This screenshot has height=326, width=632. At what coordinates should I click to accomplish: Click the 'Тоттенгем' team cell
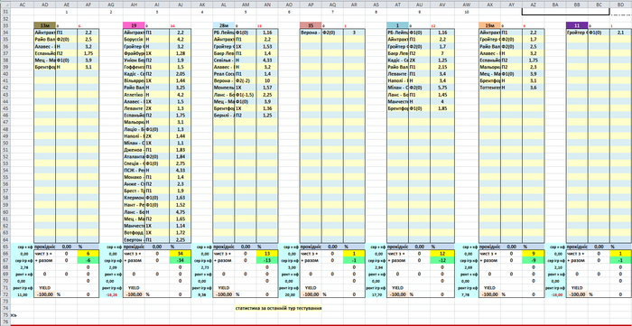tap(489, 88)
